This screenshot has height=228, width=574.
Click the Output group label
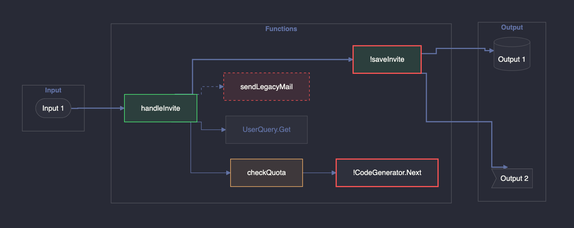[512, 27]
